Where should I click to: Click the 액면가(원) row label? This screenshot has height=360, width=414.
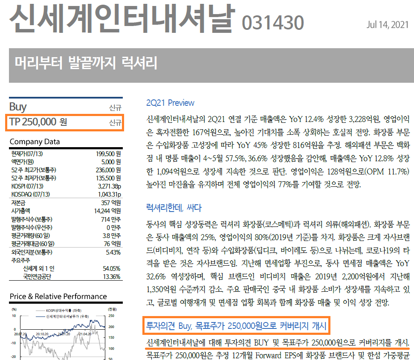[x=23, y=162]
